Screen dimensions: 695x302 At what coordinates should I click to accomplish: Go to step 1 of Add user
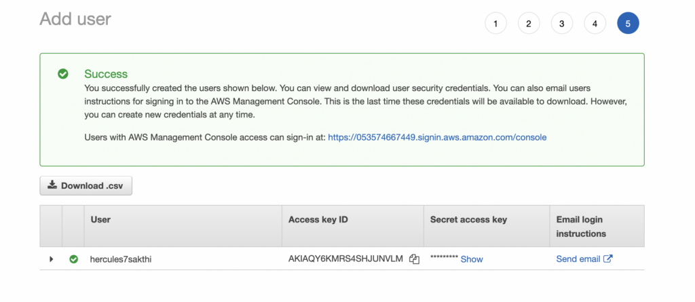coord(495,24)
